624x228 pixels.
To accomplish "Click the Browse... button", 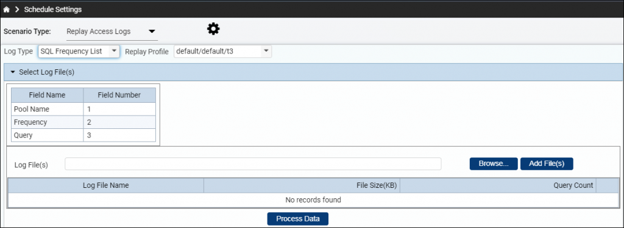I will coord(494,164).
